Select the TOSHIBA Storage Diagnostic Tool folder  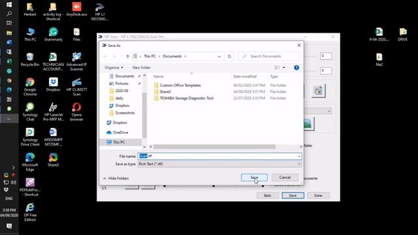coord(187,98)
